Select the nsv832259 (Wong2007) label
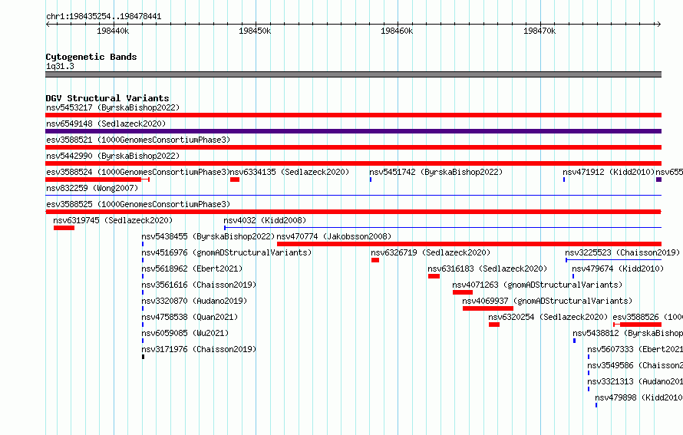This screenshot has width=683, height=435. point(92,188)
